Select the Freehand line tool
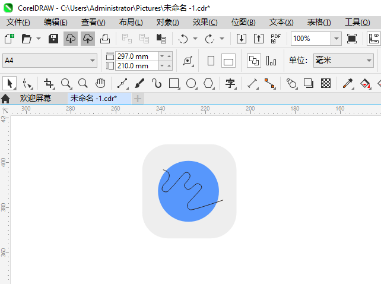The width and height of the screenshot is (381, 284). pyautogui.click(x=123, y=83)
